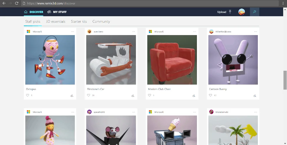Click the Flinstone's Car title link
This screenshot has height=145, width=287.
[96, 89]
